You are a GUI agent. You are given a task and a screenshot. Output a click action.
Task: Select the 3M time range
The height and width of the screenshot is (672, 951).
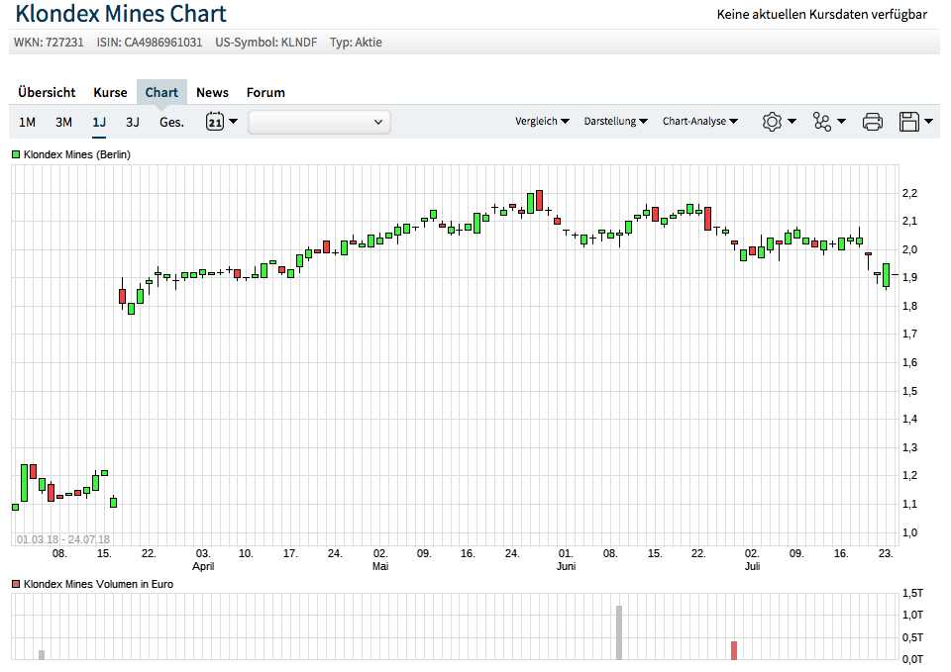click(x=63, y=122)
